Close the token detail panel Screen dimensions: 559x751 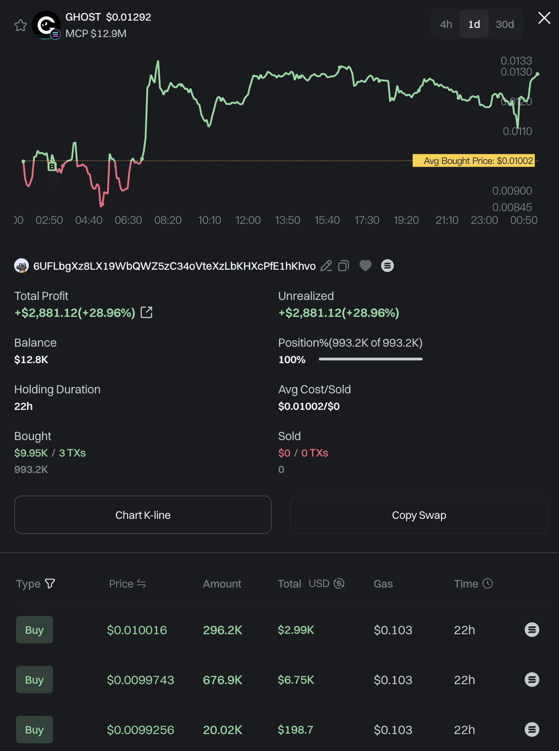pyautogui.click(x=544, y=18)
